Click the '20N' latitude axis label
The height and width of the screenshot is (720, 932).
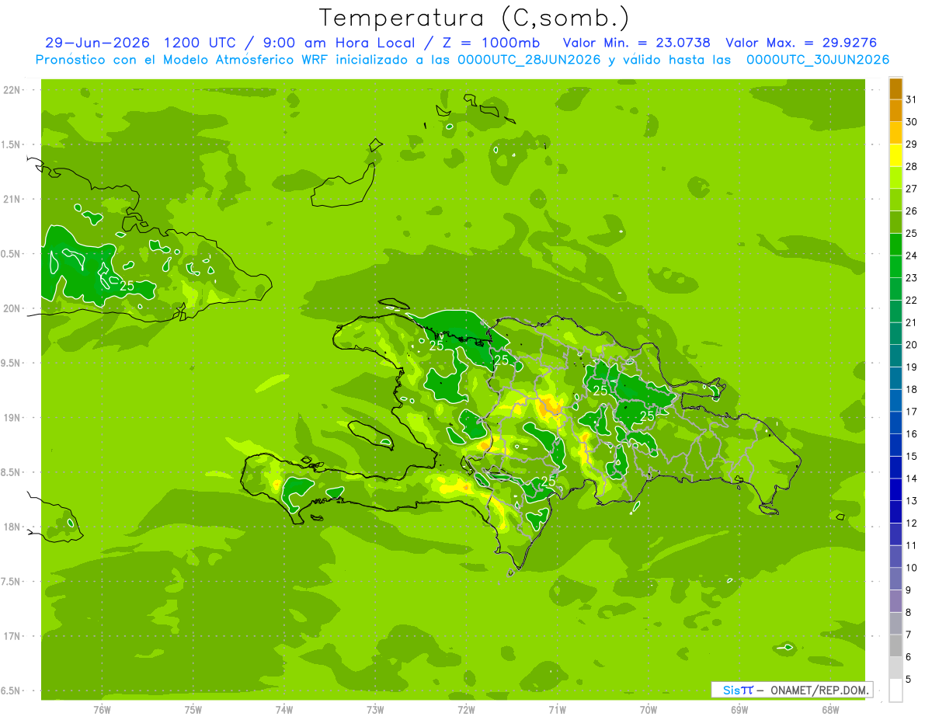pos(13,308)
